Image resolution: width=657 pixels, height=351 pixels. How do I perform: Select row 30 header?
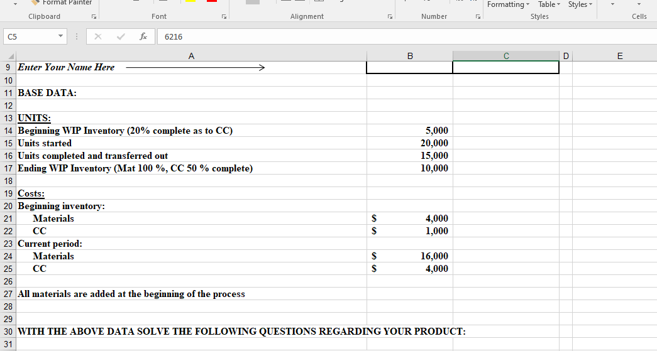pyautogui.click(x=8, y=332)
